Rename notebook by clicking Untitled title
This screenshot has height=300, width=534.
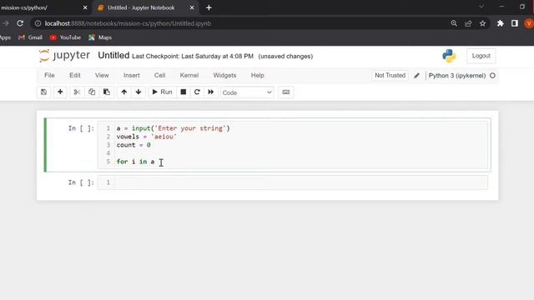point(113,56)
